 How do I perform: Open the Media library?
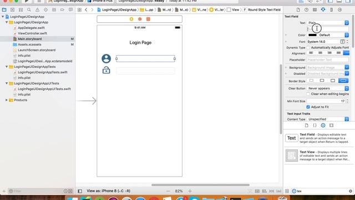(x=332, y=126)
